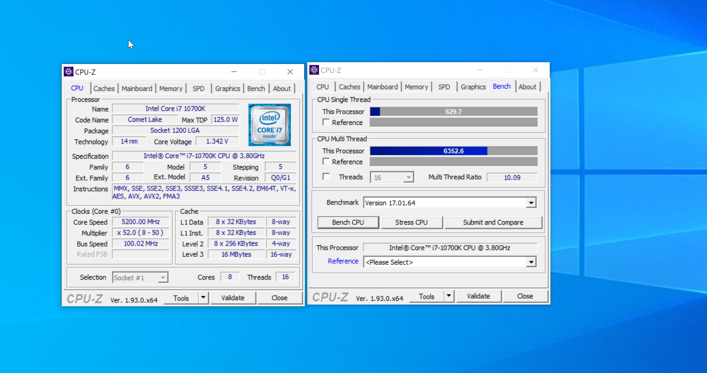707x373 pixels.
Task: Minimize the left CPU-Z window
Action: (x=234, y=72)
